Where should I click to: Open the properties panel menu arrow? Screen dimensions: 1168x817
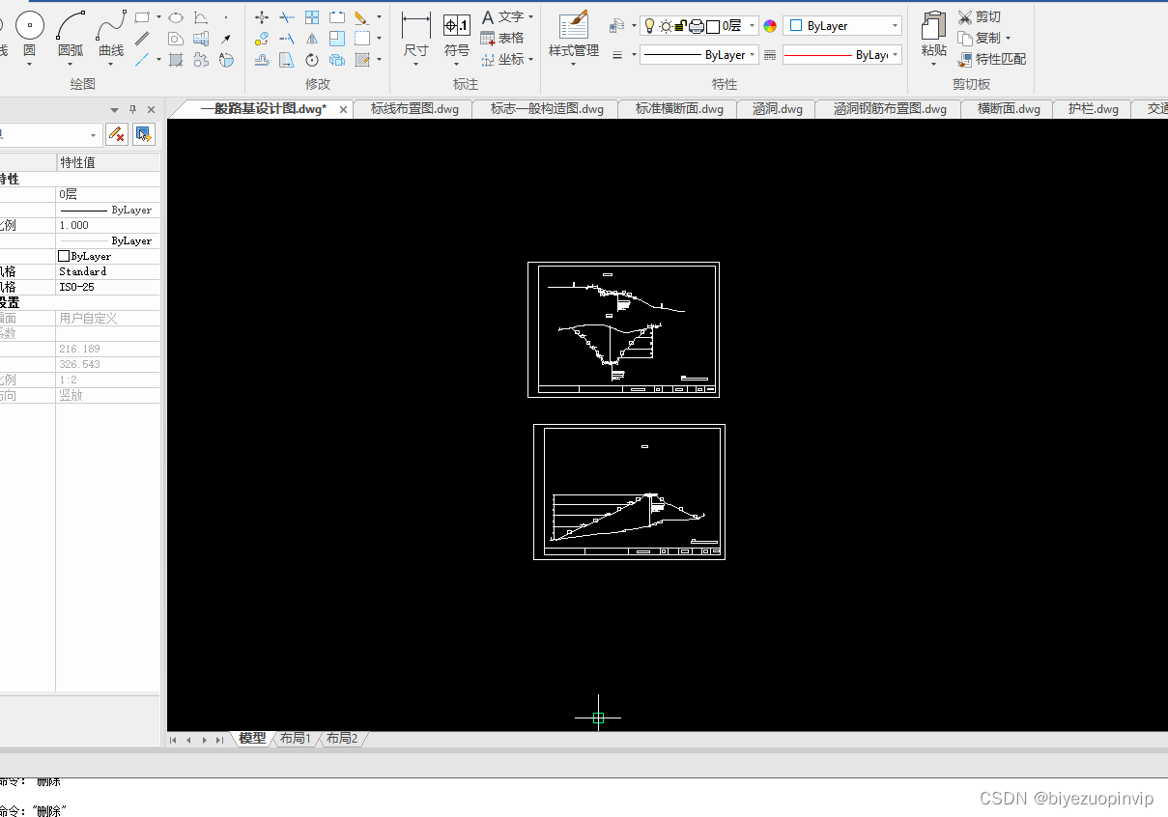click(x=114, y=109)
